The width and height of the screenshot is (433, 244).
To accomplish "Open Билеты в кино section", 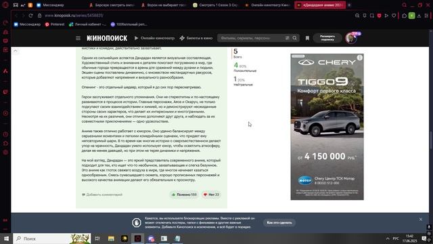I will pyautogui.click(x=196, y=38).
